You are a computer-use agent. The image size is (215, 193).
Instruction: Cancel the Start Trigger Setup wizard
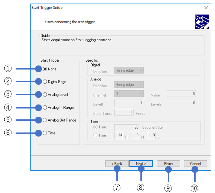point(195,164)
